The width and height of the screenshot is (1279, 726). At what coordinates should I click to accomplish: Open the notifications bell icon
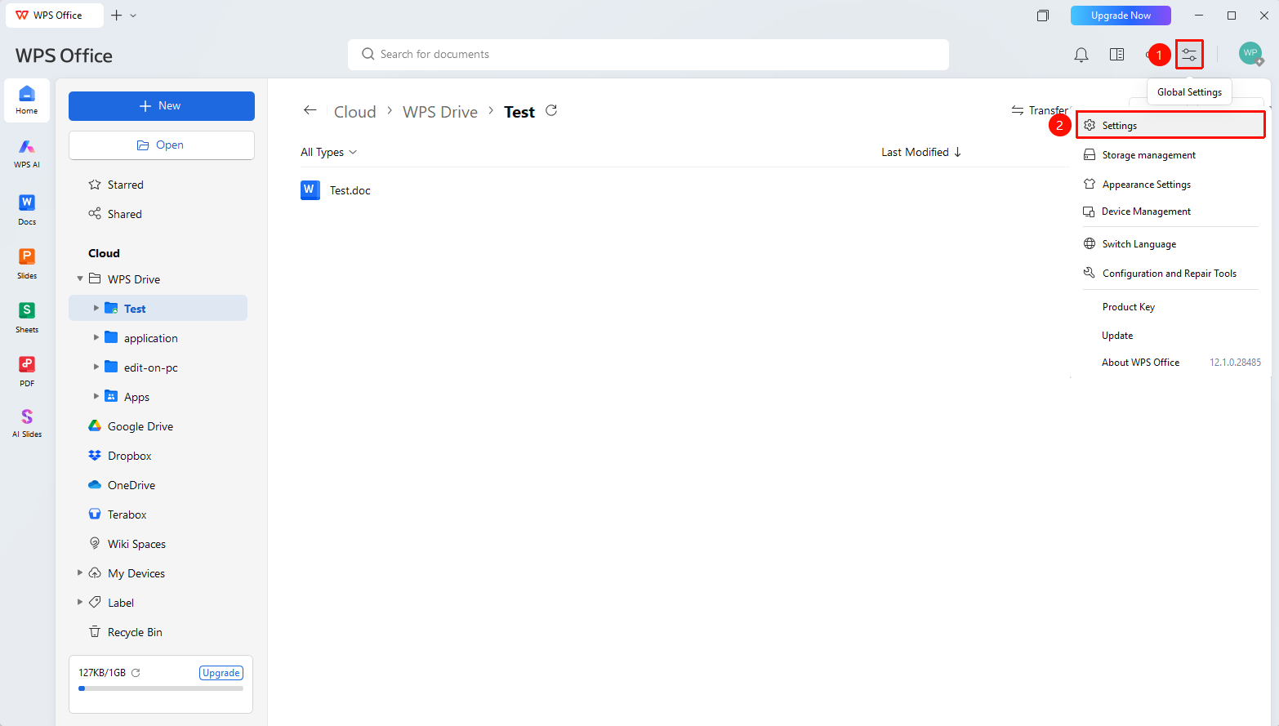pos(1081,55)
